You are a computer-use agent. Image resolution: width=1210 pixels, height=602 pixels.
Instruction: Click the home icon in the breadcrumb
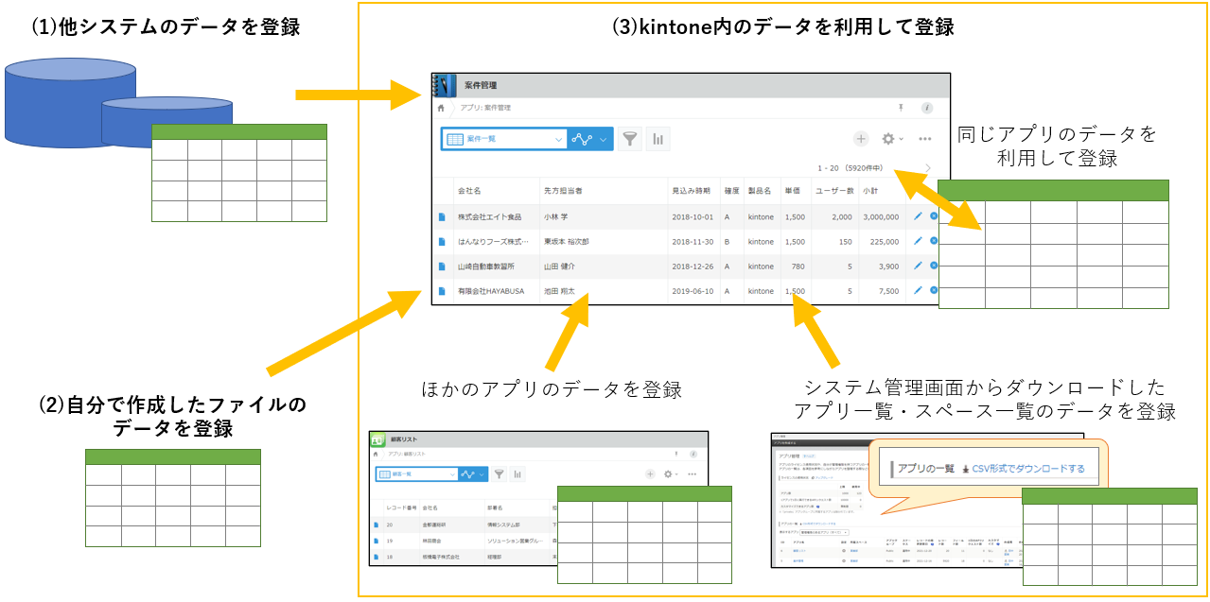point(442,106)
